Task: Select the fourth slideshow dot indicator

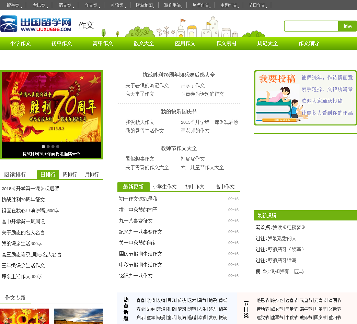Action: 58,147
